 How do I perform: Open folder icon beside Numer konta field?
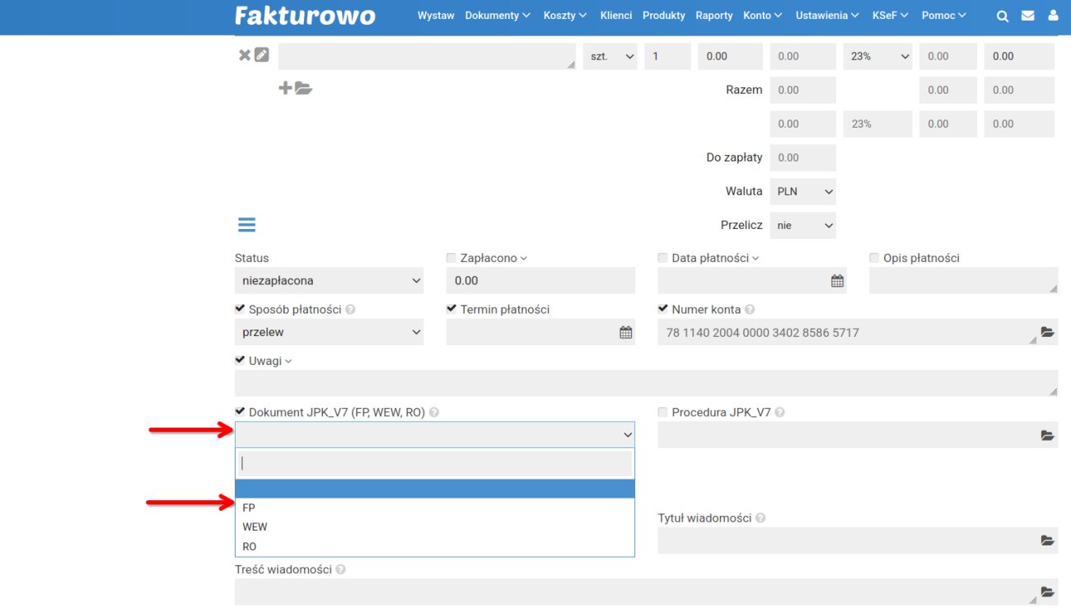click(1047, 332)
